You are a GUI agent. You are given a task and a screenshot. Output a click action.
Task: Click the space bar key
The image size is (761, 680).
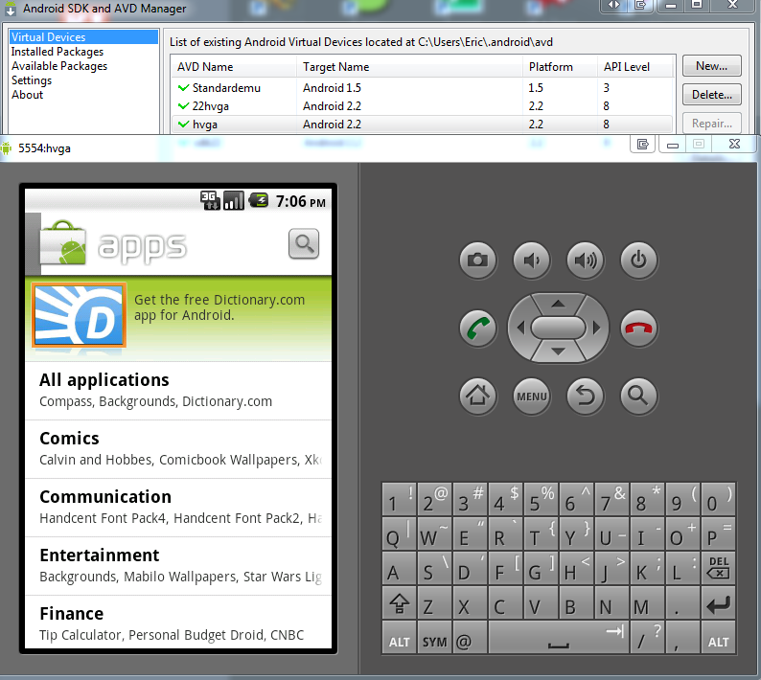[558, 638]
